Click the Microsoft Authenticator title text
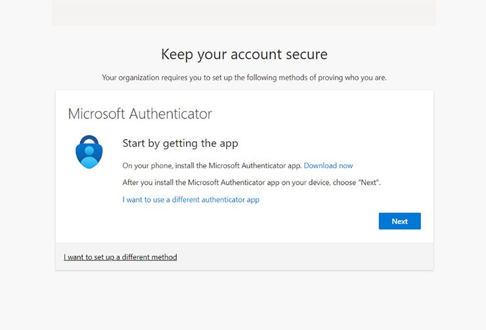The image size is (486, 330). (140, 114)
